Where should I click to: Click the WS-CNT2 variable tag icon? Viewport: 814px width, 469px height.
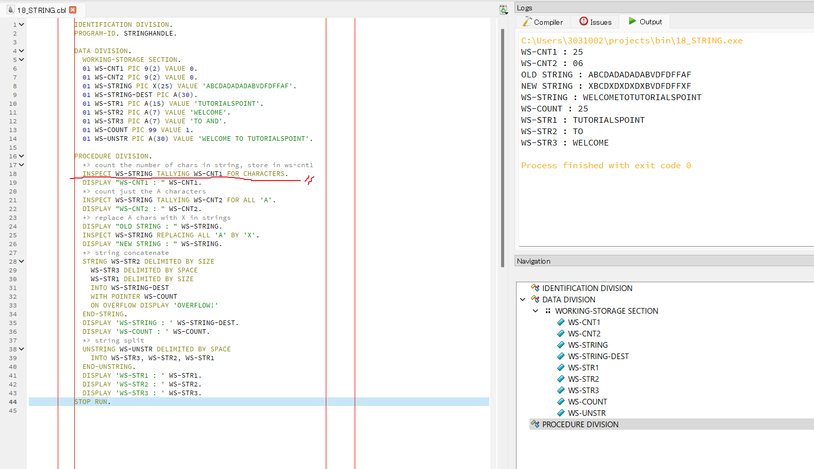tap(561, 334)
